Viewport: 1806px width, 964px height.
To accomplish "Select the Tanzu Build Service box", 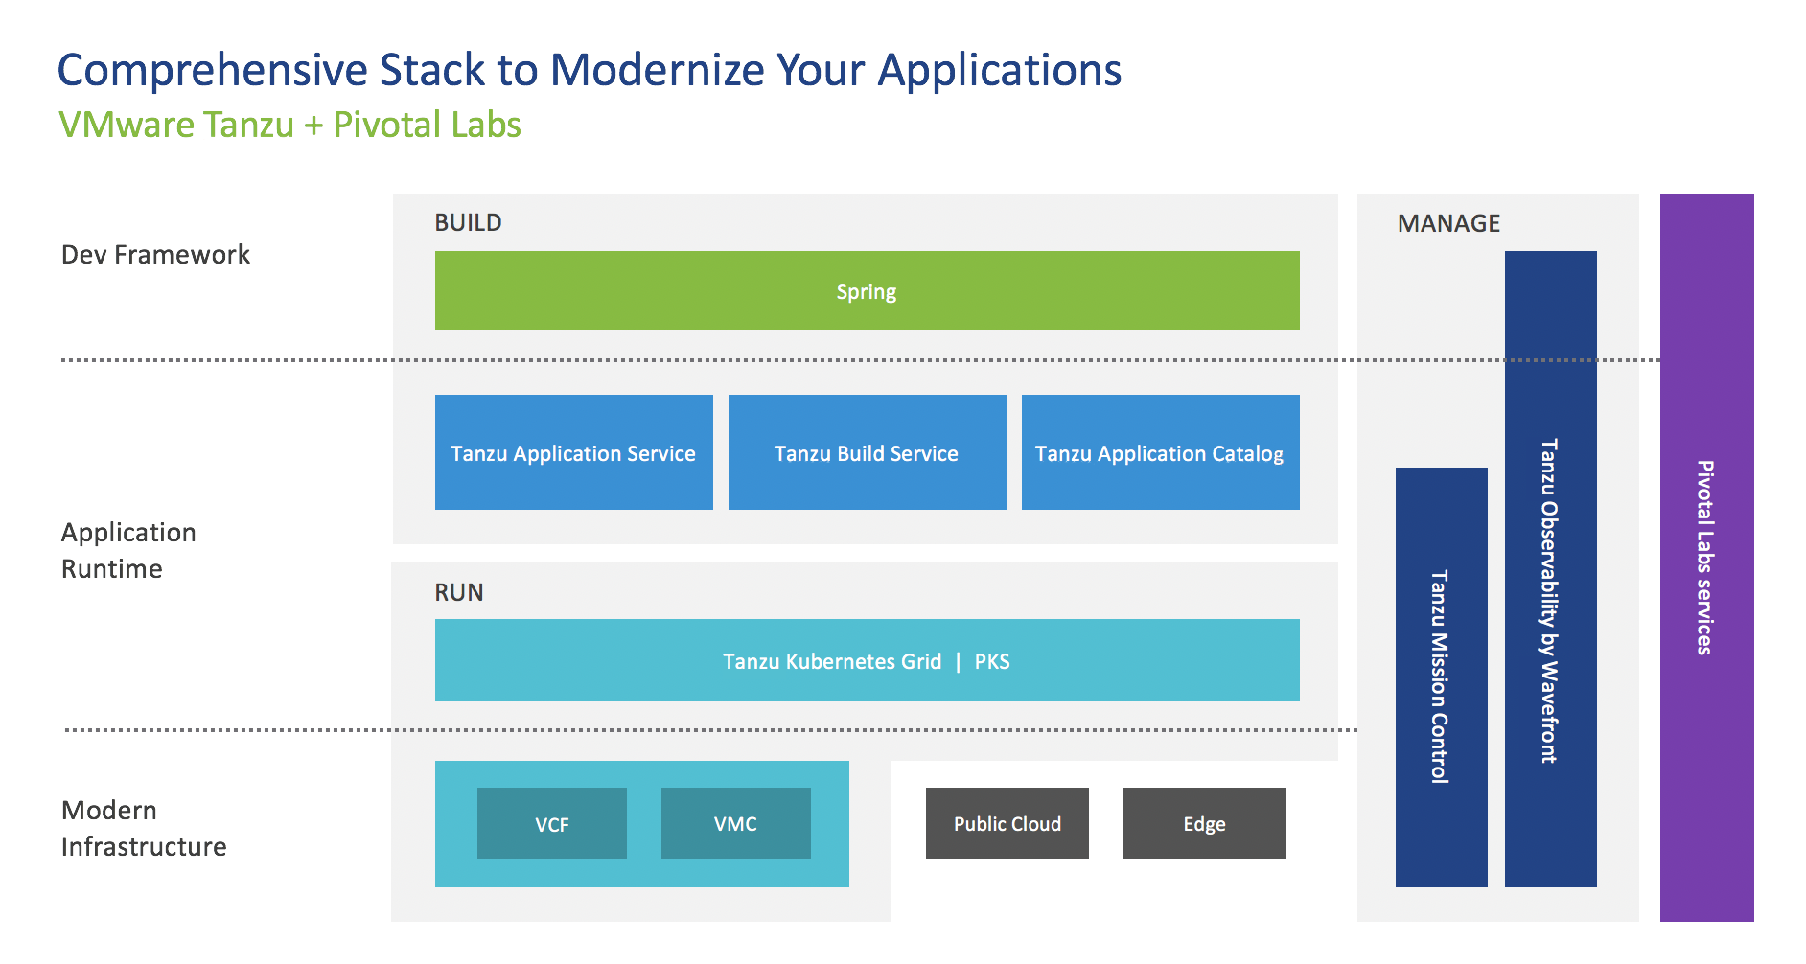I will pos(868,452).
